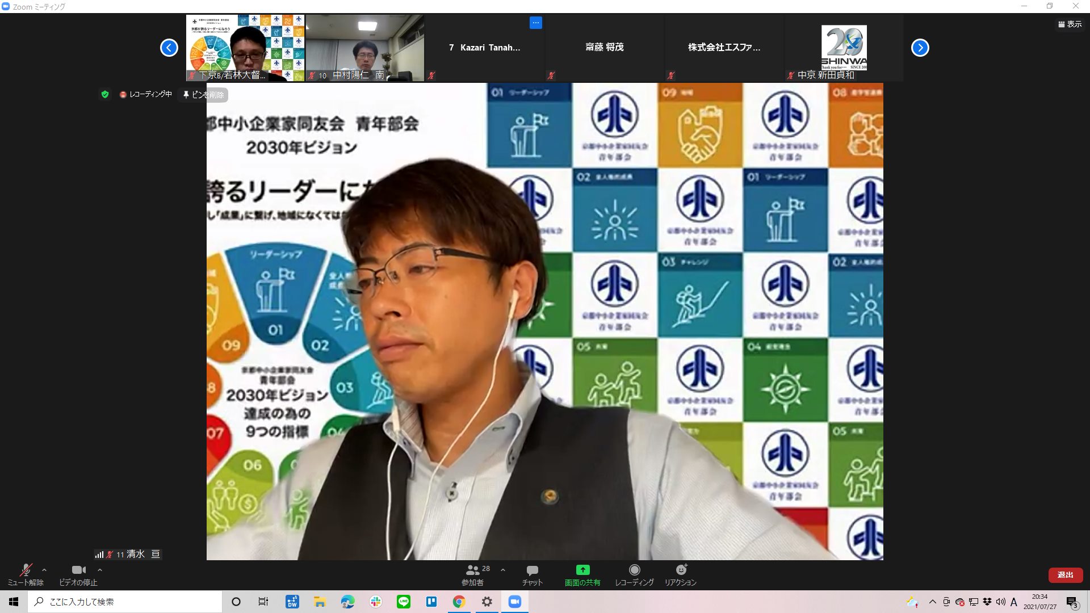Open Google Chrome from taskbar
The image size is (1090, 613).
tap(459, 602)
